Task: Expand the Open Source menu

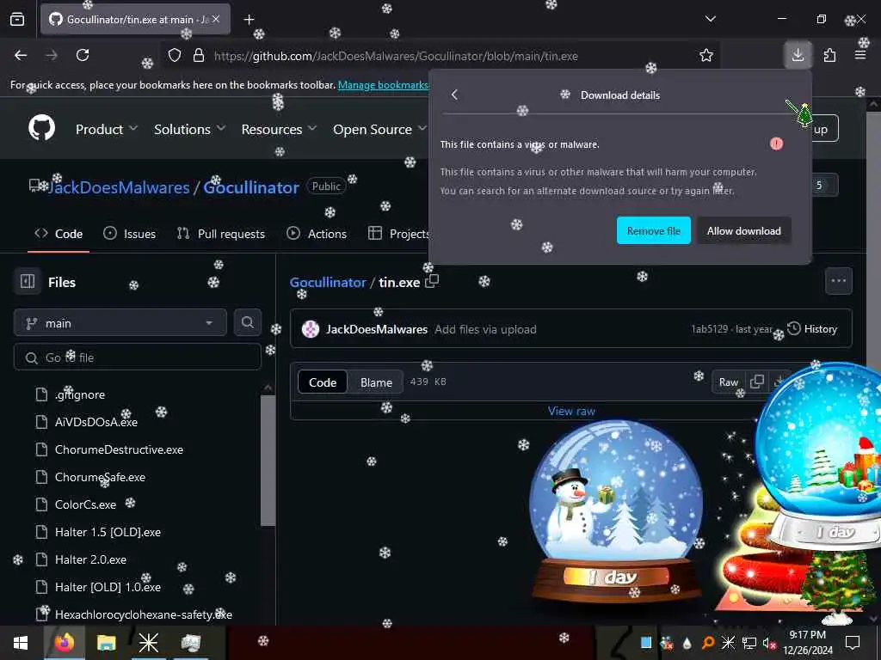Action: coord(379,129)
